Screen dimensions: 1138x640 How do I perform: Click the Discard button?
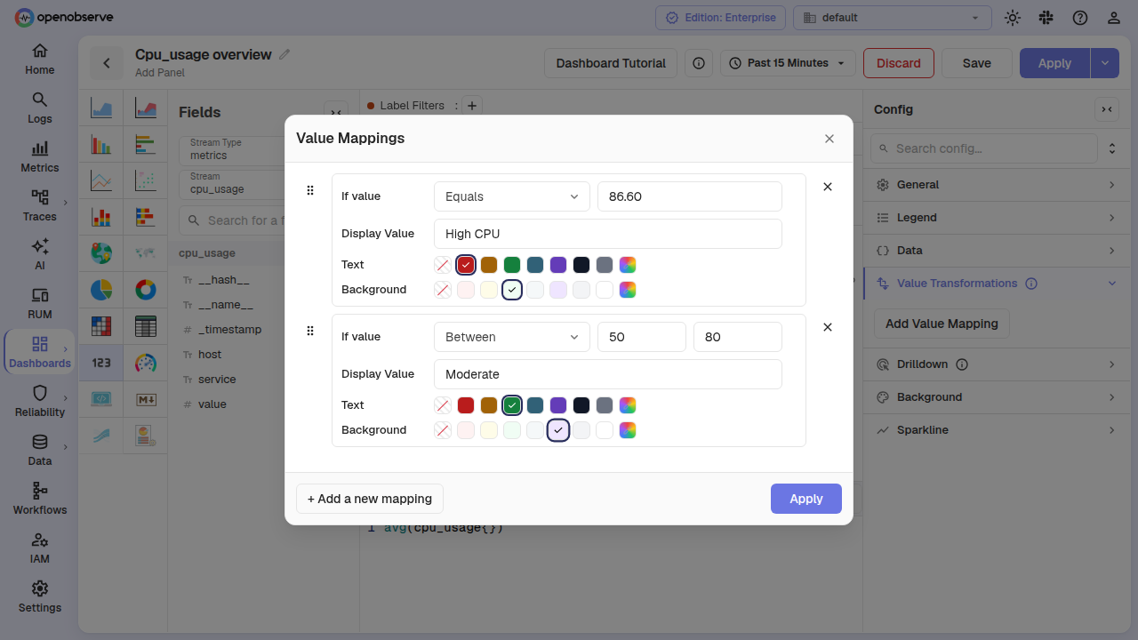pos(899,63)
